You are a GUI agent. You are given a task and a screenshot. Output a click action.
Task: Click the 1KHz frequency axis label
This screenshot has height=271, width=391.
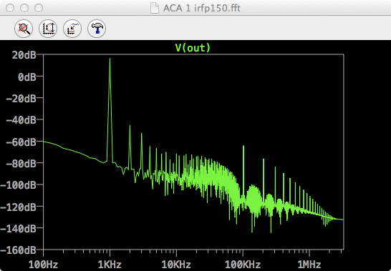coord(110,265)
